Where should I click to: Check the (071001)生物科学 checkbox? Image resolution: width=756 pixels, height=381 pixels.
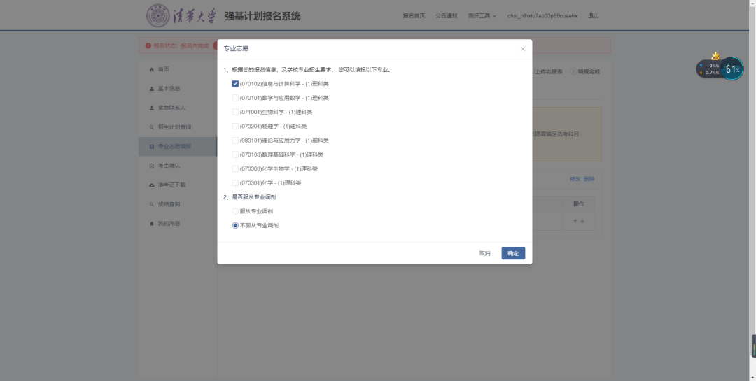click(235, 113)
